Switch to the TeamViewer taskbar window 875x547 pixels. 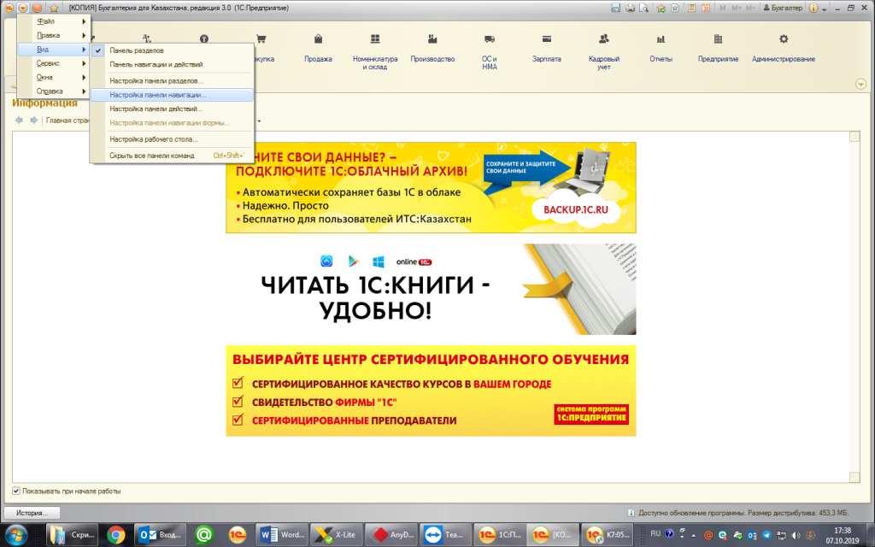[446, 535]
